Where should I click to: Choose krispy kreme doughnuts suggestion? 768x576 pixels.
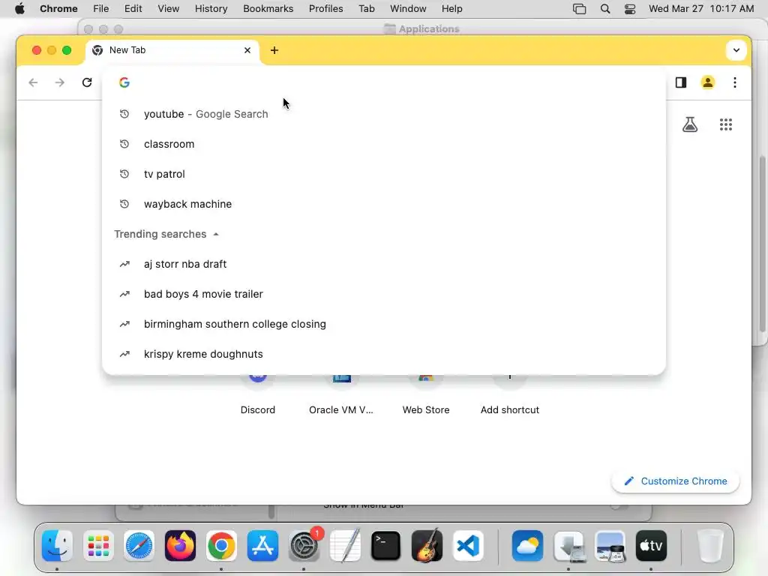pyautogui.click(x=383, y=354)
